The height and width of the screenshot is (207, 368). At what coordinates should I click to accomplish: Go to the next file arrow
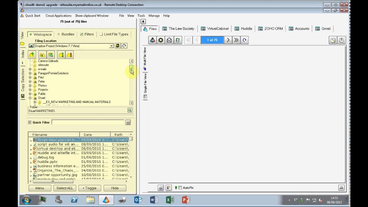[x=228, y=40]
